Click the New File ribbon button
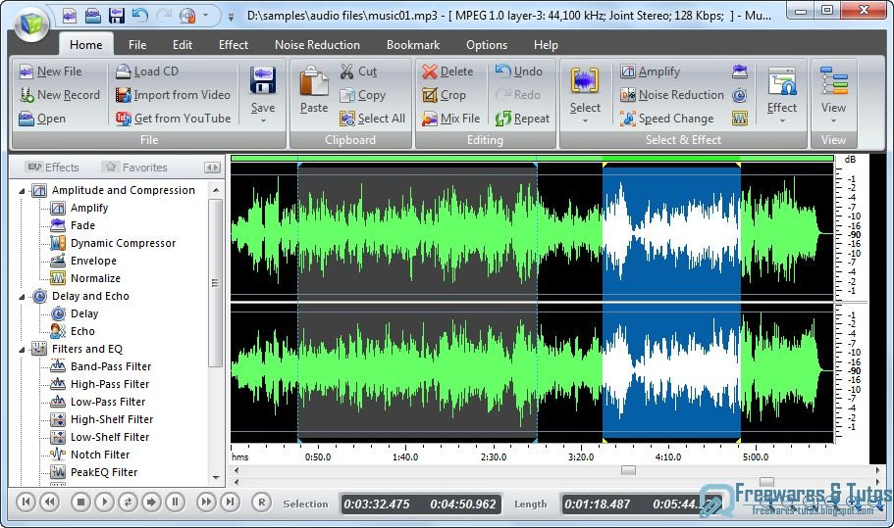Image resolution: width=894 pixels, height=528 pixels. pos(51,72)
